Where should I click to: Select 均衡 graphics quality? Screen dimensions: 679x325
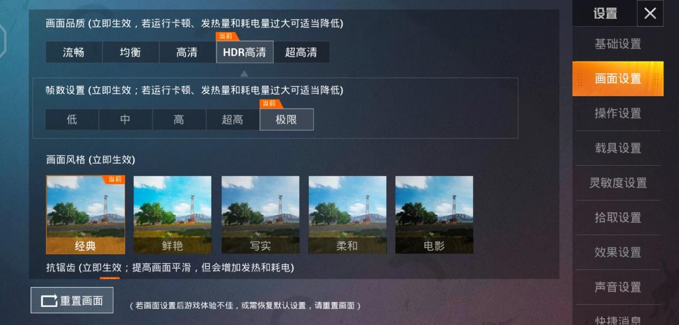(131, 52)
